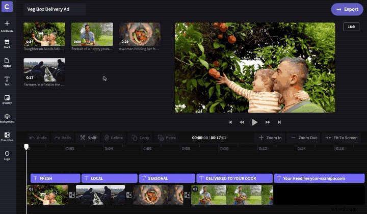Play the video preview
The image size is (367, 214).
coord(255,122)
